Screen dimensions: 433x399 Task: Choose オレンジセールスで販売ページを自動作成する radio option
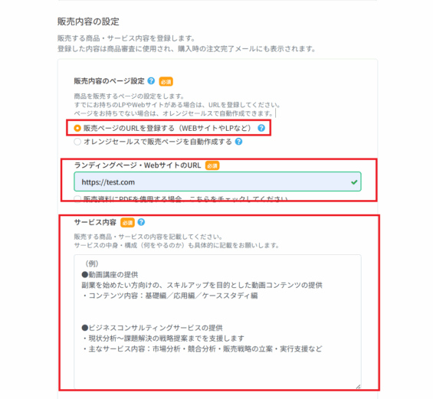click(77, 142)
